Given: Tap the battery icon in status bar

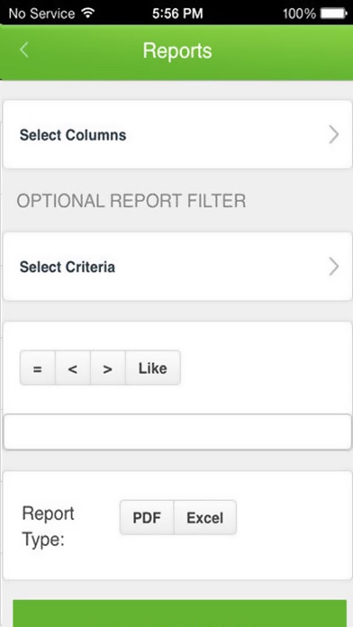Looking at the screenshot, I should point(333,14).
